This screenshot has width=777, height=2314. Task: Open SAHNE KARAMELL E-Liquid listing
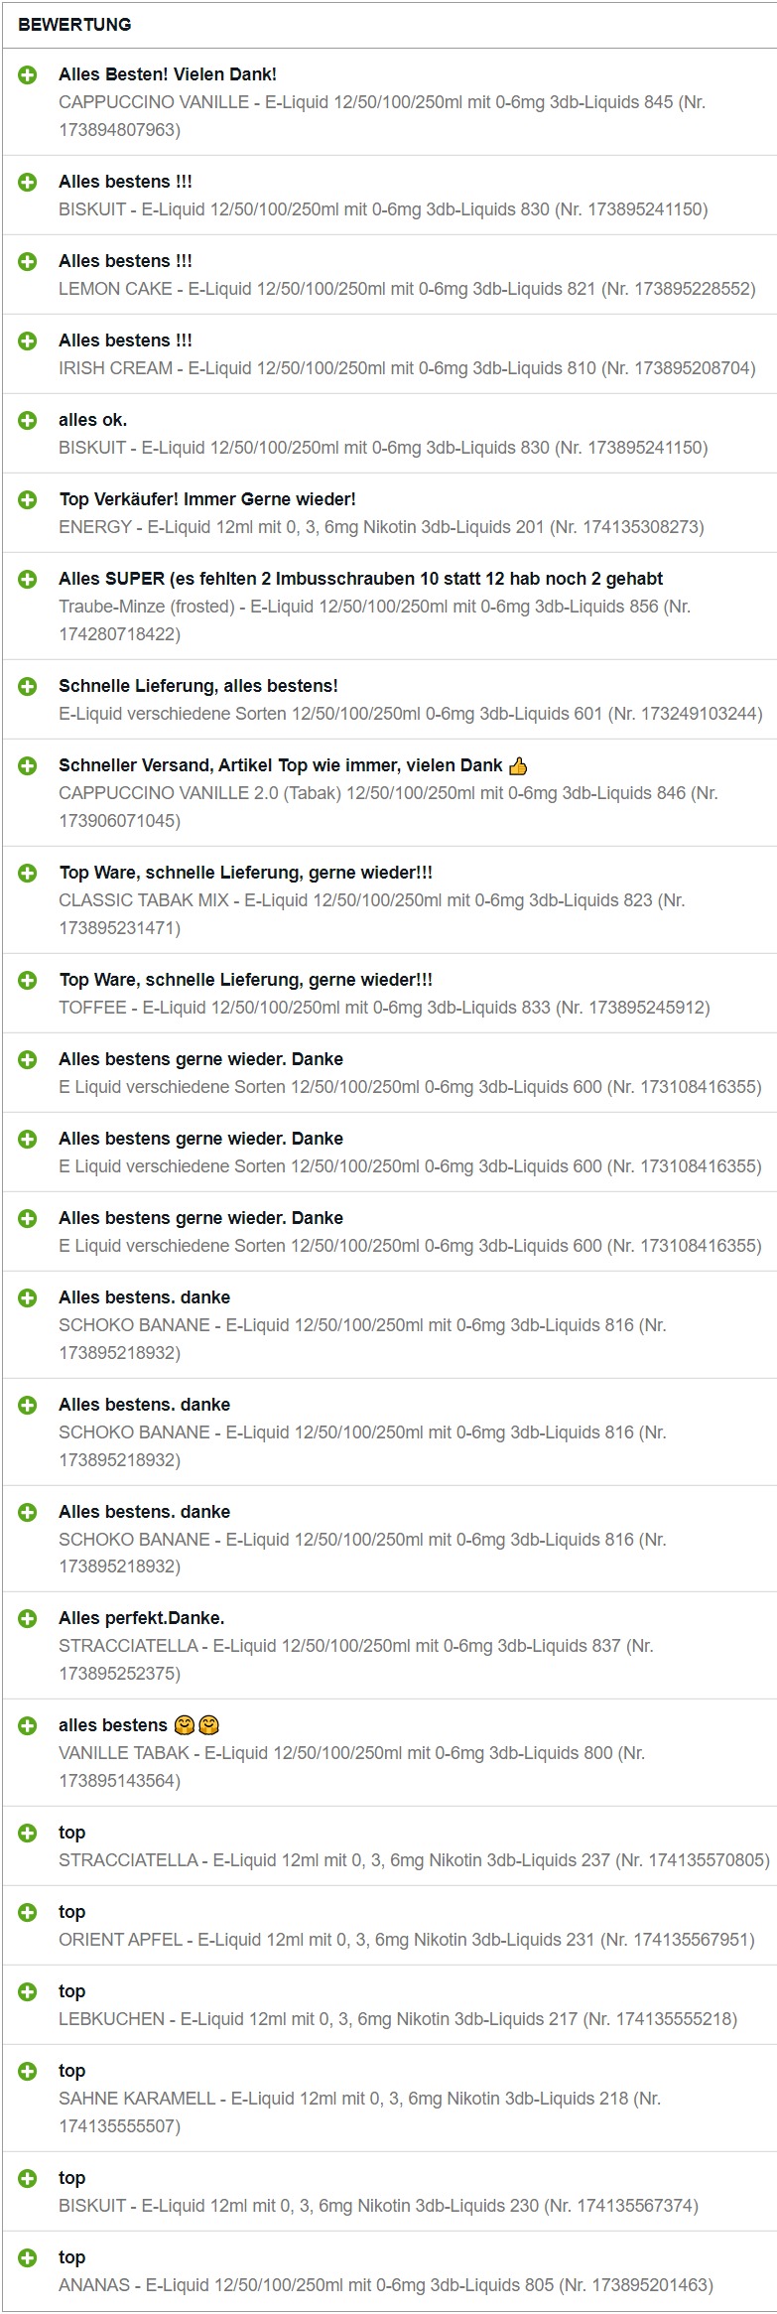coord(359,2112)
